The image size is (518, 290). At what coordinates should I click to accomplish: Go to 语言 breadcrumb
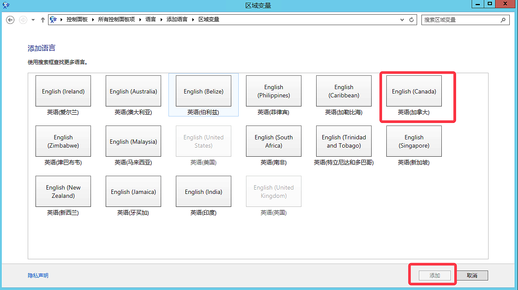[x=150, y=19]
